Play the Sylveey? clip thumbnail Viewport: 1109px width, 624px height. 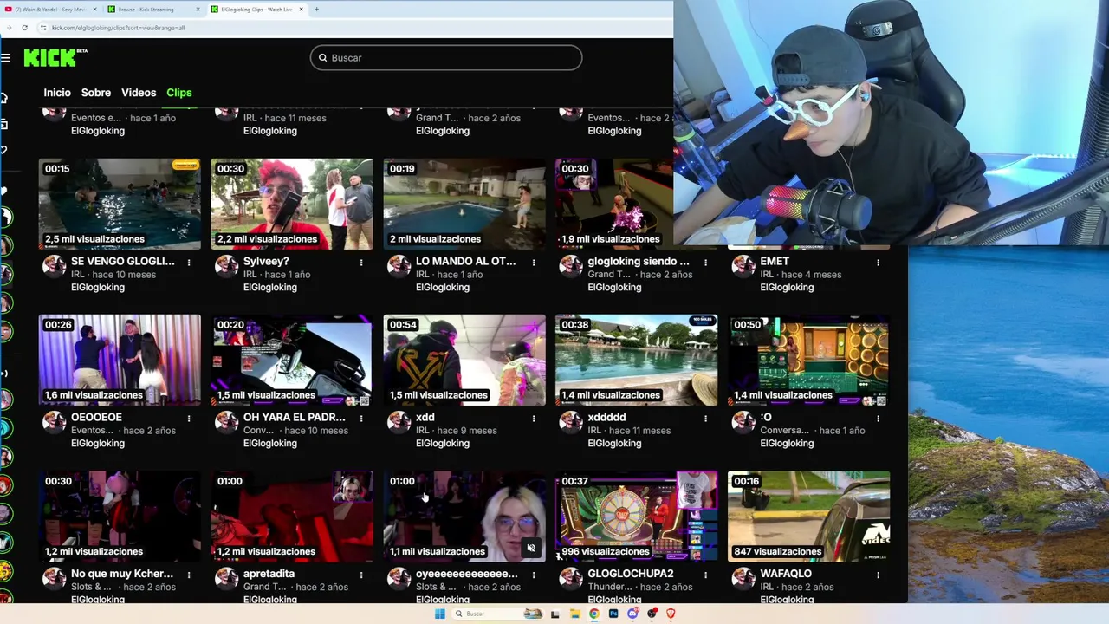pyautogui.click(x=292, y=204)
